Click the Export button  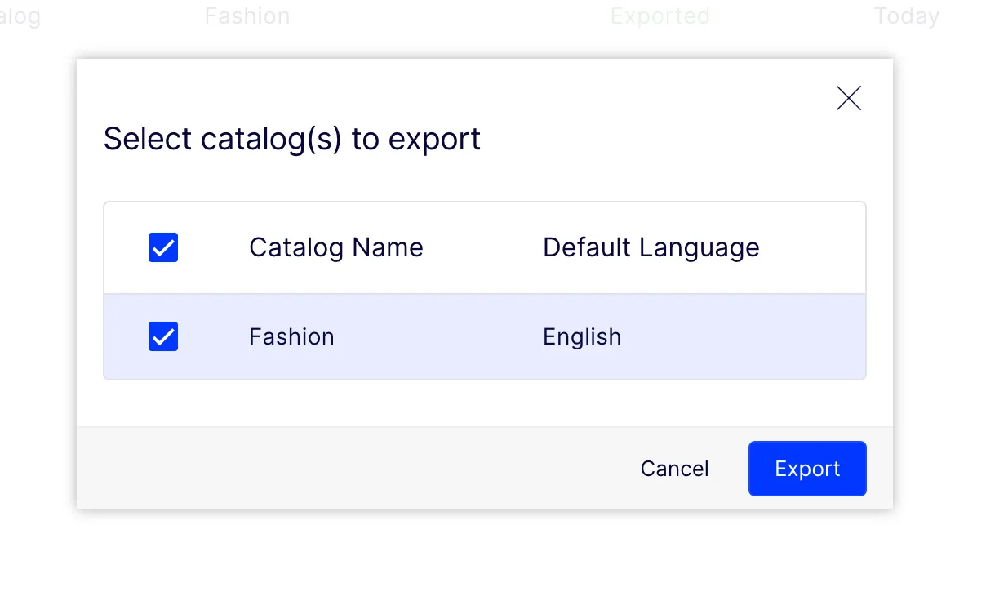(x=807, y=469)
